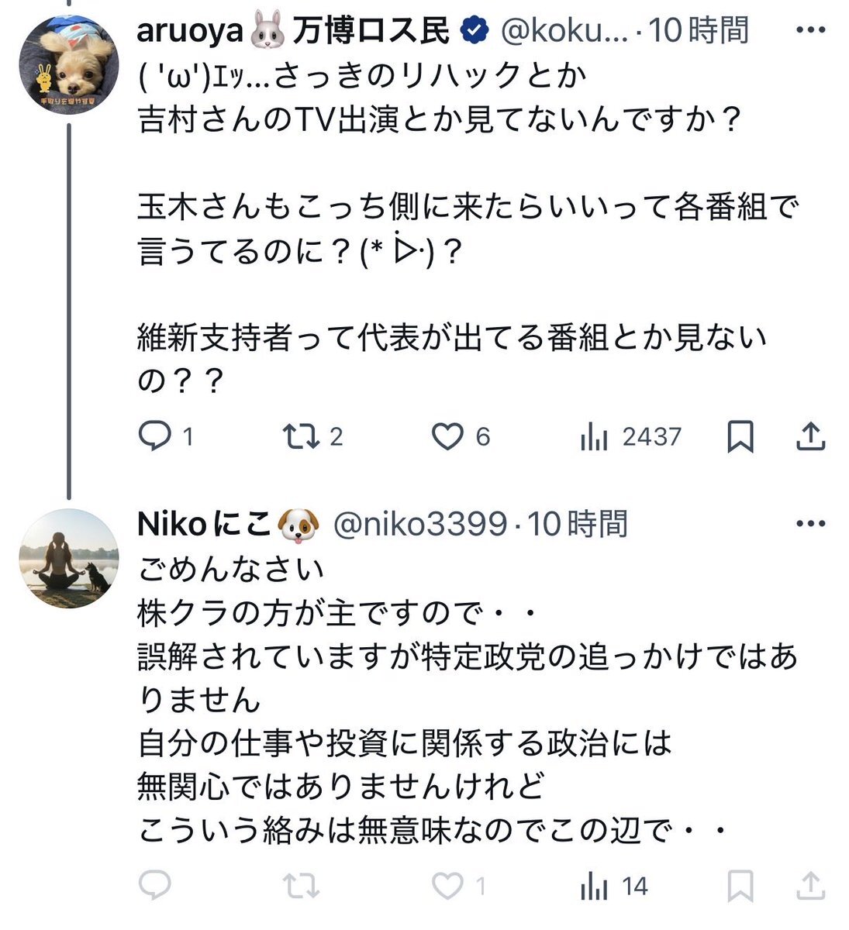
Task: Retweet aruoya's post
Action: [301, 437]
